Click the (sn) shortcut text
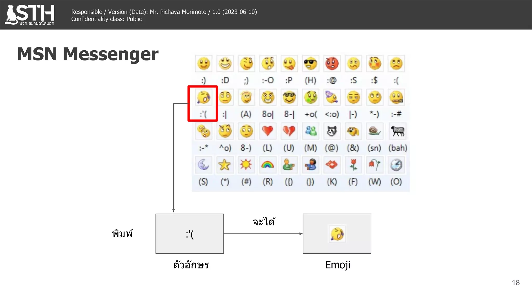The width and height of the screenshot is (532, 299). [374, 148]
